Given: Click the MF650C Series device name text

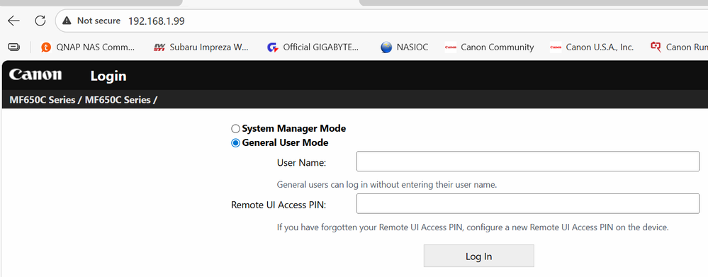Looking at the screenshot, I should [83, 100].
